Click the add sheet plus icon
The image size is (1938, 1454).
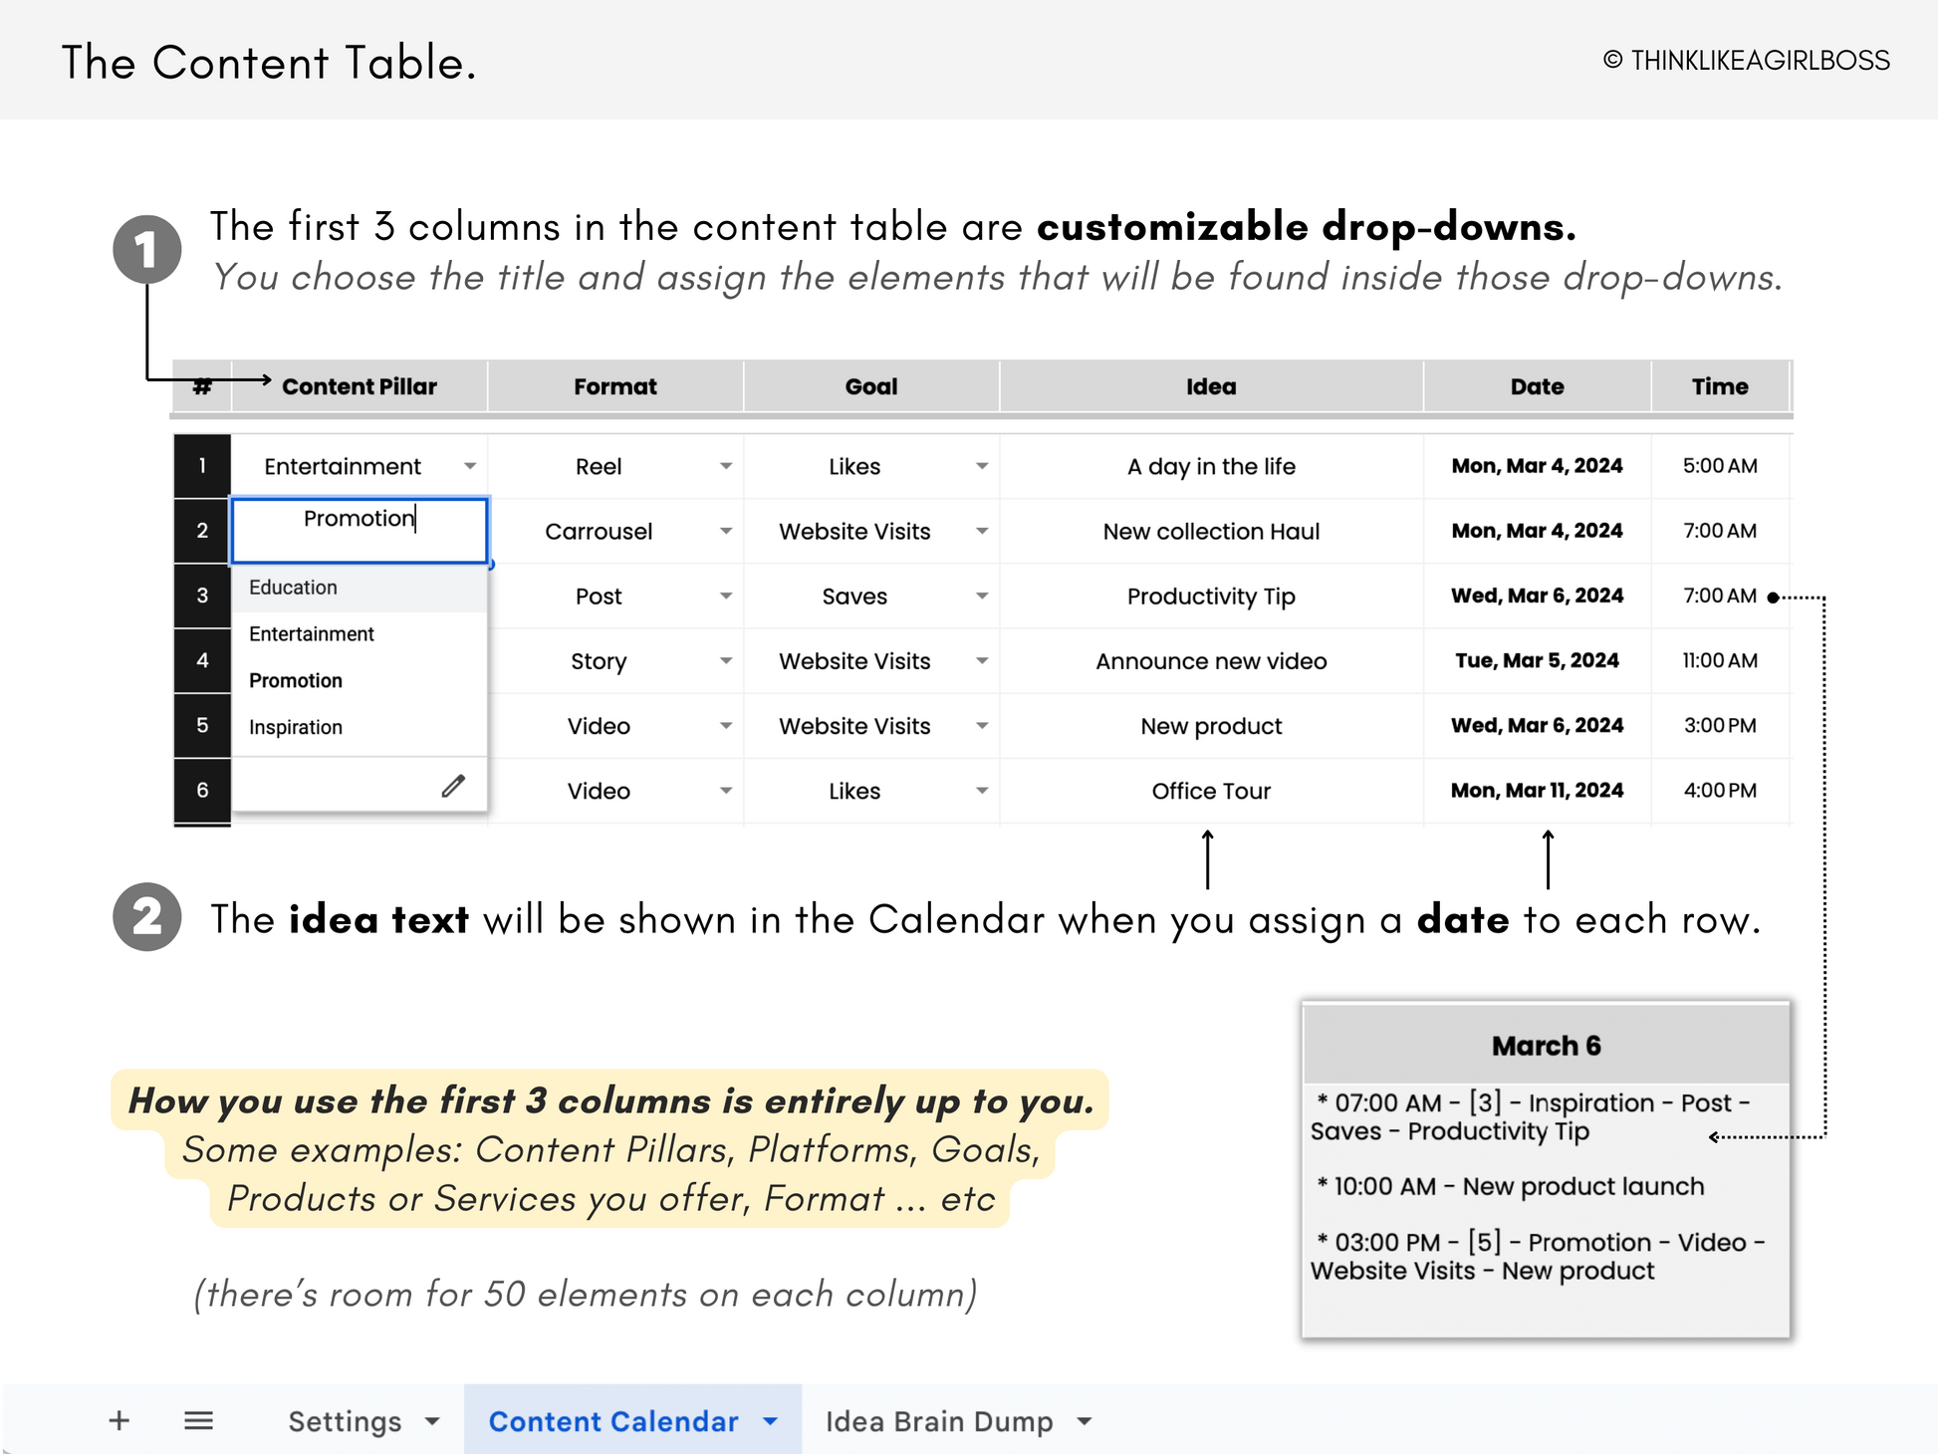pos(119,1420)
